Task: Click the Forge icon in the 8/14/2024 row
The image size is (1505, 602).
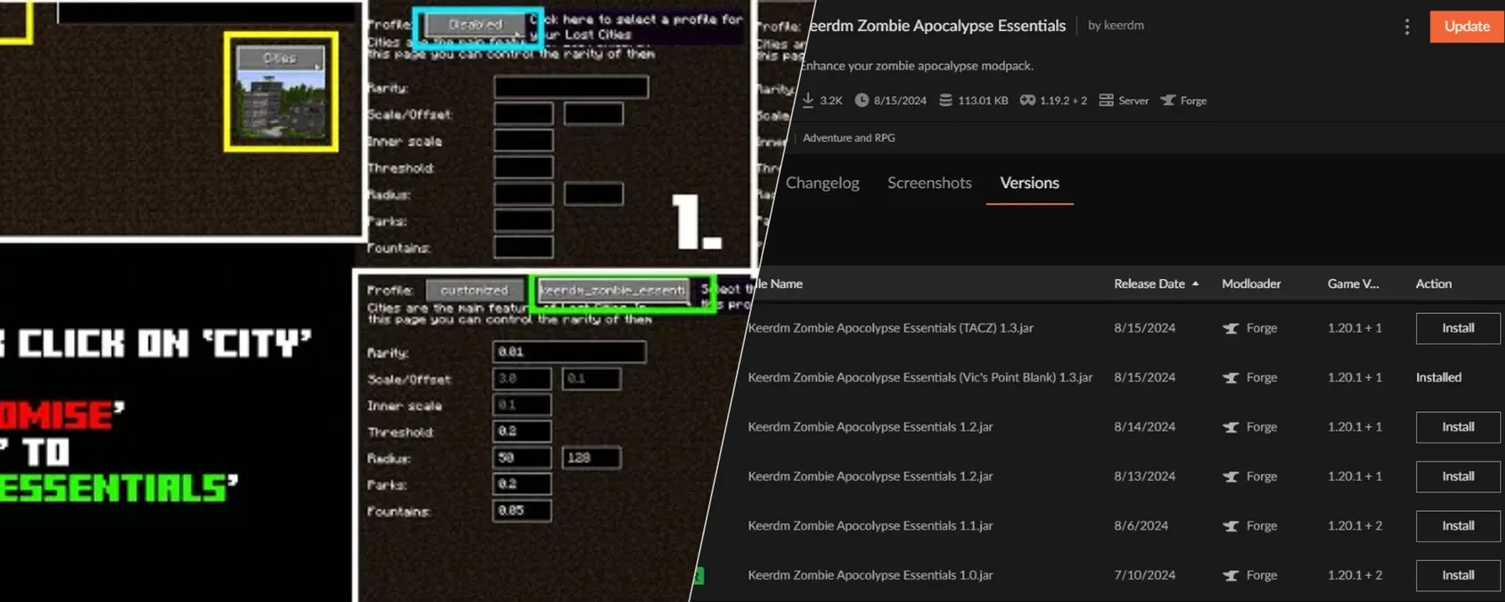Action: [x=1230, y=427]
